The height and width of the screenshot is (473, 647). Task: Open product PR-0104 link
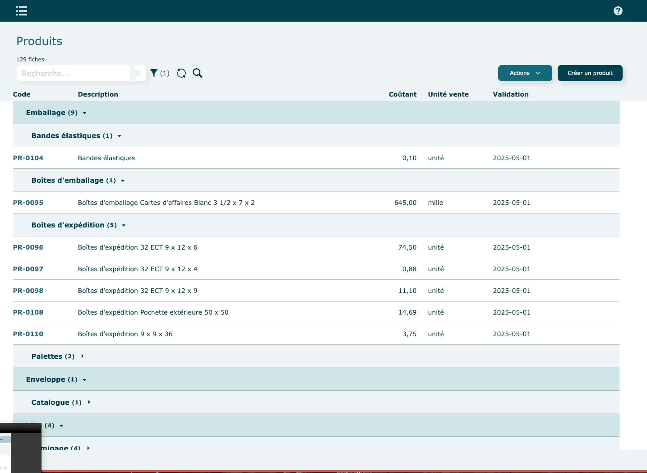click(28, 158)
